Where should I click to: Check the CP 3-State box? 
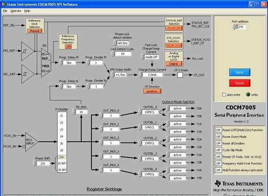tap(180, 75)
